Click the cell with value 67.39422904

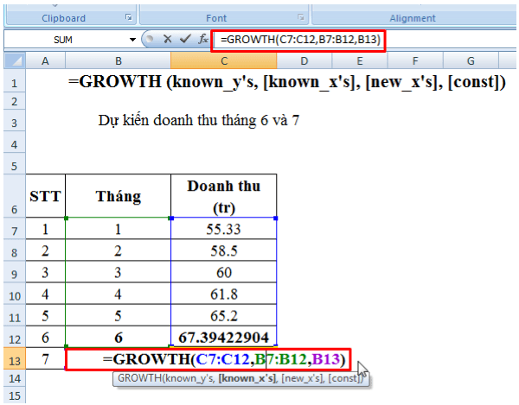(224, 337)
